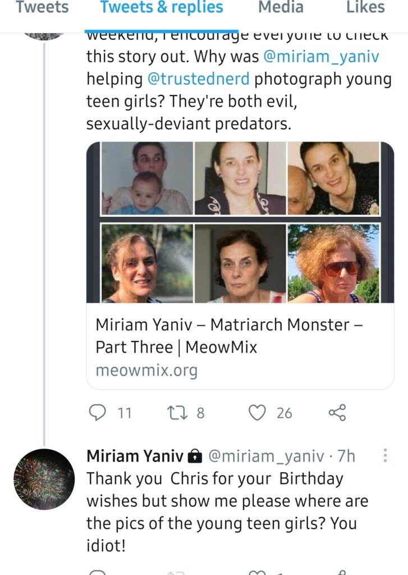Click the @trustednerd mention
This screenshot has width=408, height=575.
(x=198, y=79)
